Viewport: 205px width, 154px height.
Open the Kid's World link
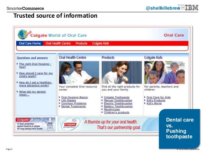tap(154, 104)
